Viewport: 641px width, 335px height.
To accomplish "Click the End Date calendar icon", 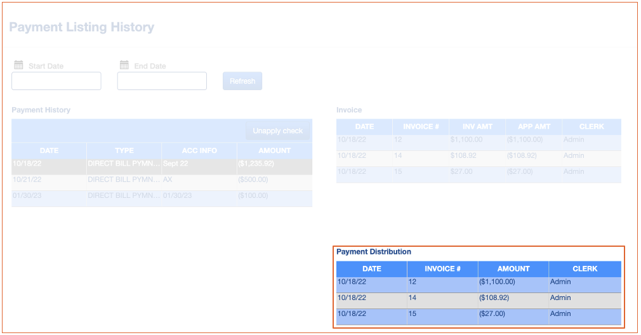I will point(124,65).
